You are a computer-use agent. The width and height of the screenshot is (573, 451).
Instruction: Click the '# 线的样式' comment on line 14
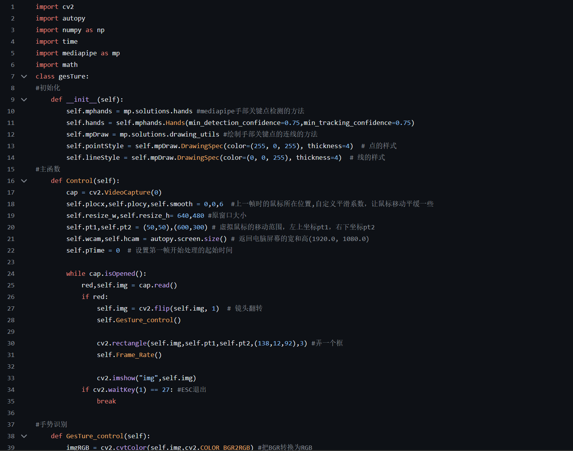(x=367, y=157)
